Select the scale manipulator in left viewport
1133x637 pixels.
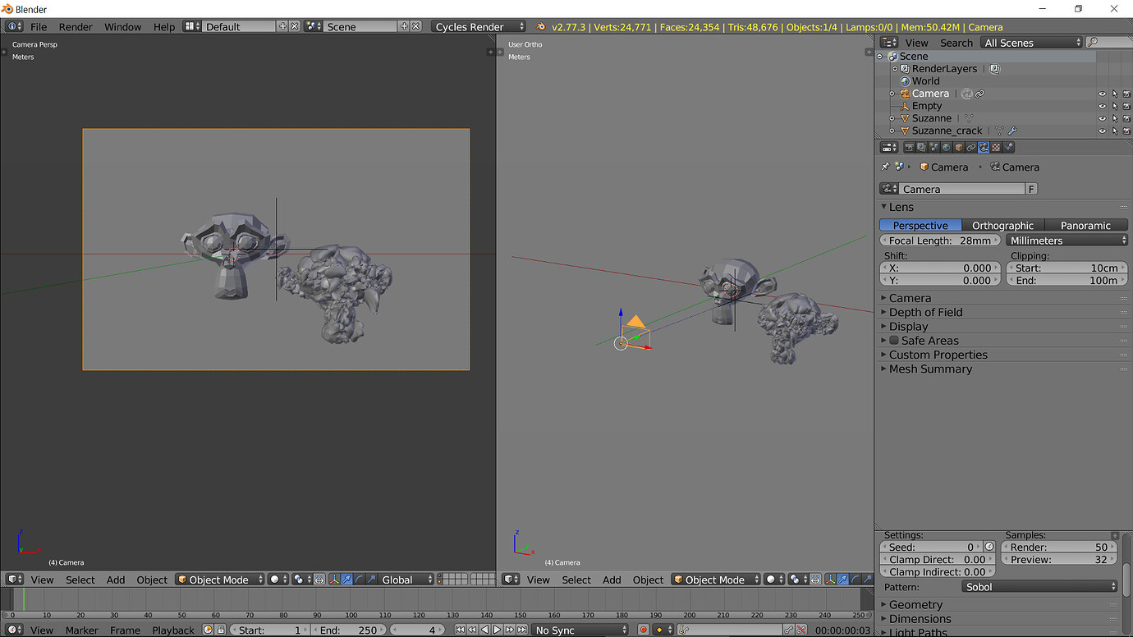coord(370,579)
